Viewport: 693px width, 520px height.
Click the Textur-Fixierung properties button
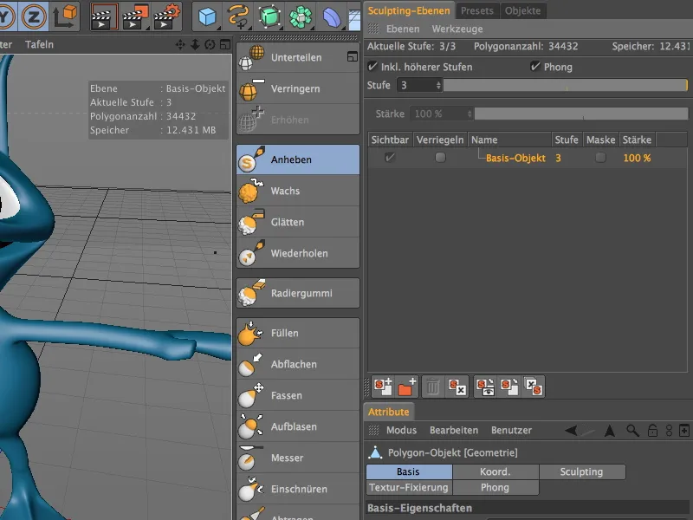[409, 487]
